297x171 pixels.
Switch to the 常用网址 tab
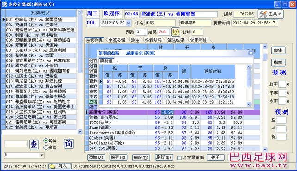198,40
